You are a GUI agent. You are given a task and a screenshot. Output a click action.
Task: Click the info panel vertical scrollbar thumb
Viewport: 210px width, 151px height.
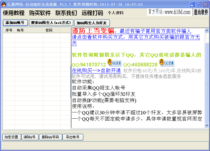(x=207, y=83)
